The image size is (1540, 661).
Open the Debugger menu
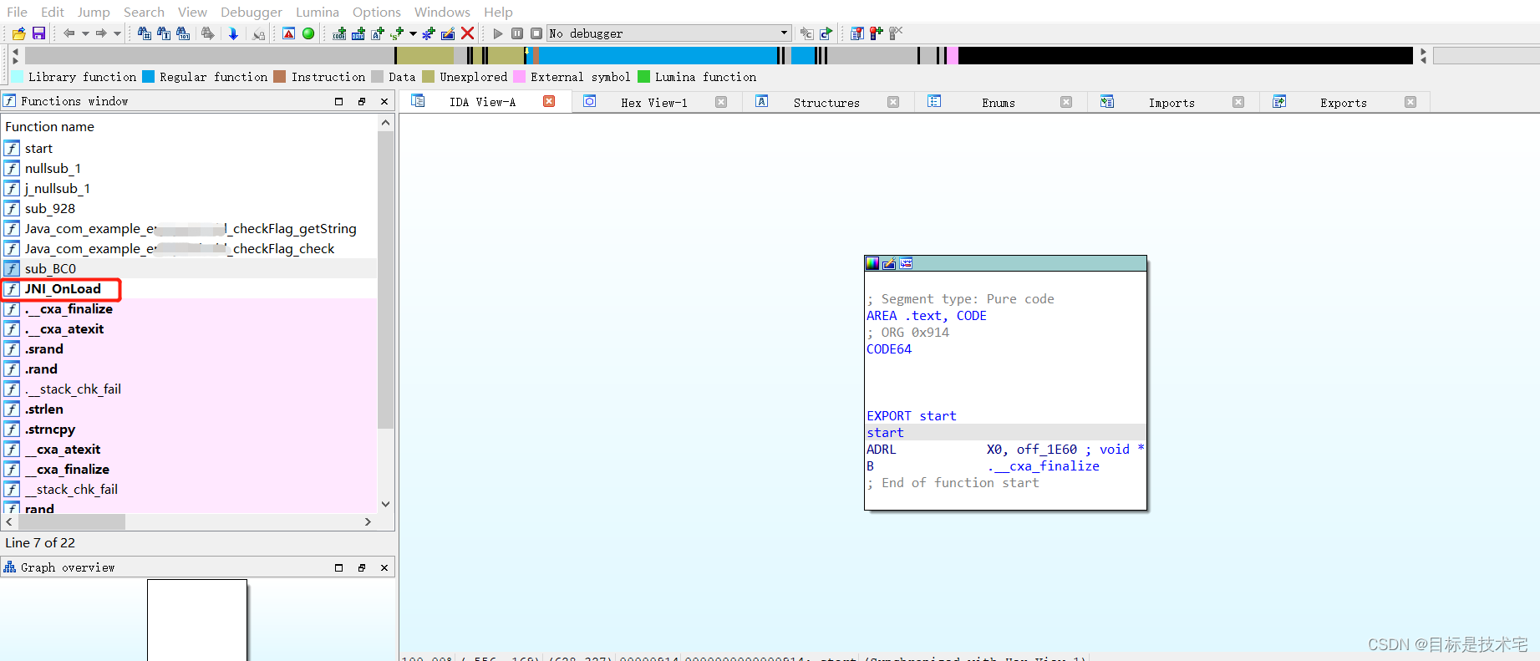pyautogui.click(x=251, y=12)
